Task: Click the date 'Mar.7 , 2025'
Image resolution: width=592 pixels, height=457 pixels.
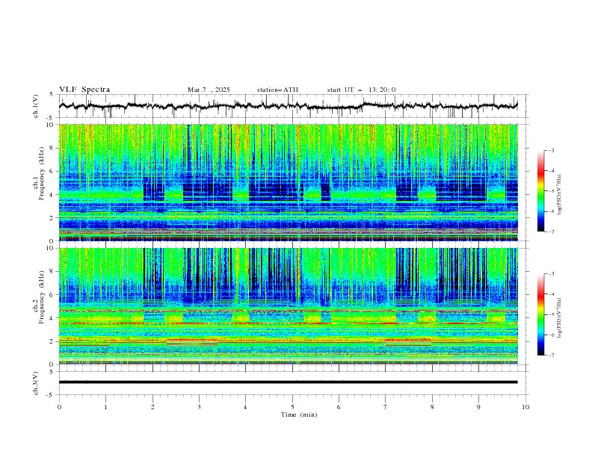Action: 209,90
